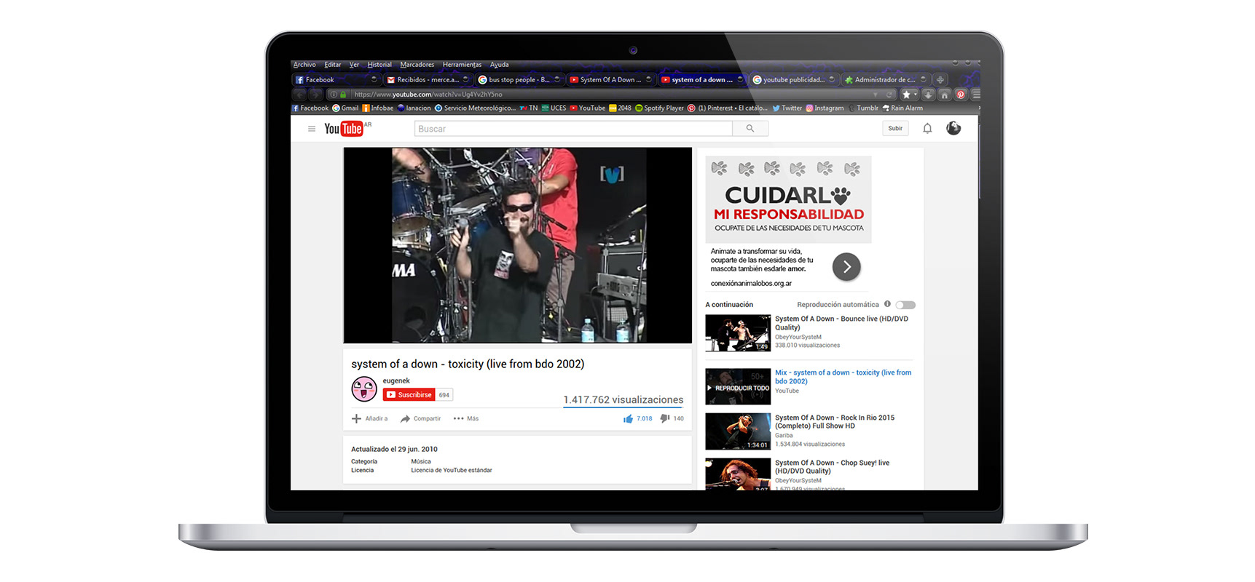Reload page with the refresh icon
The width and height of the screenshot is (1255, 582).
[x=889, y=95]
